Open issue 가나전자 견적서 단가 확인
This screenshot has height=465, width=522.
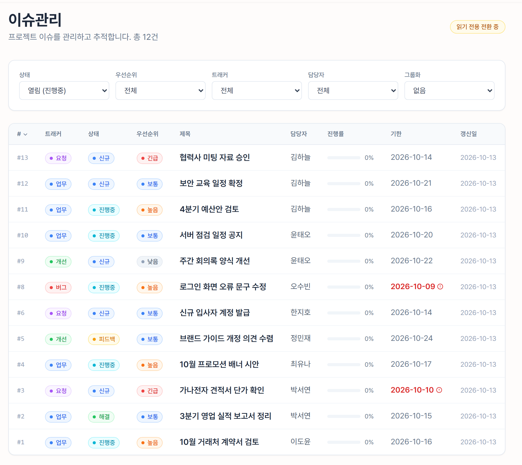click(222, 390)
